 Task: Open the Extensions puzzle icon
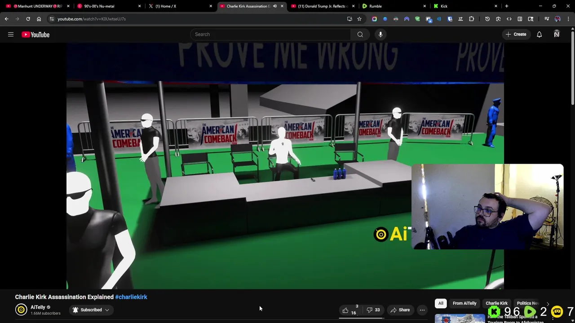point(471,19)
